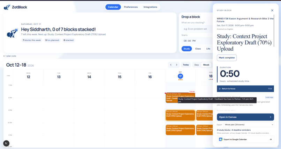The height and width of the screenshot is (149, 281).
Task: Click the arrow beside Export to Google Calendar
Action: point(271,139)
